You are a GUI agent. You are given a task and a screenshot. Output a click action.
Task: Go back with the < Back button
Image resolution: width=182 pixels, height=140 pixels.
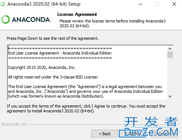point(105,134)
